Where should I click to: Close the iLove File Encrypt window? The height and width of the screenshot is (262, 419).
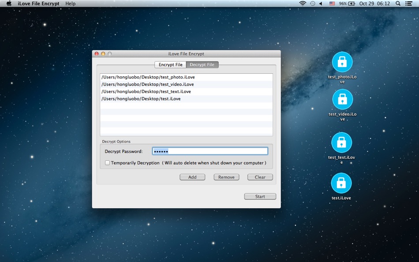coord(97,54)
